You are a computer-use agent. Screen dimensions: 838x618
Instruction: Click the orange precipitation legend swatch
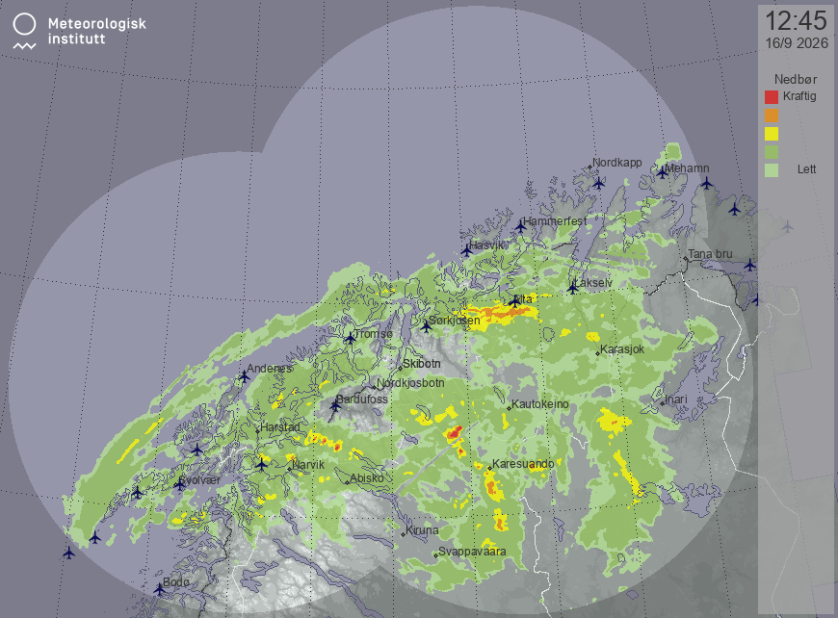coord(772,116)
